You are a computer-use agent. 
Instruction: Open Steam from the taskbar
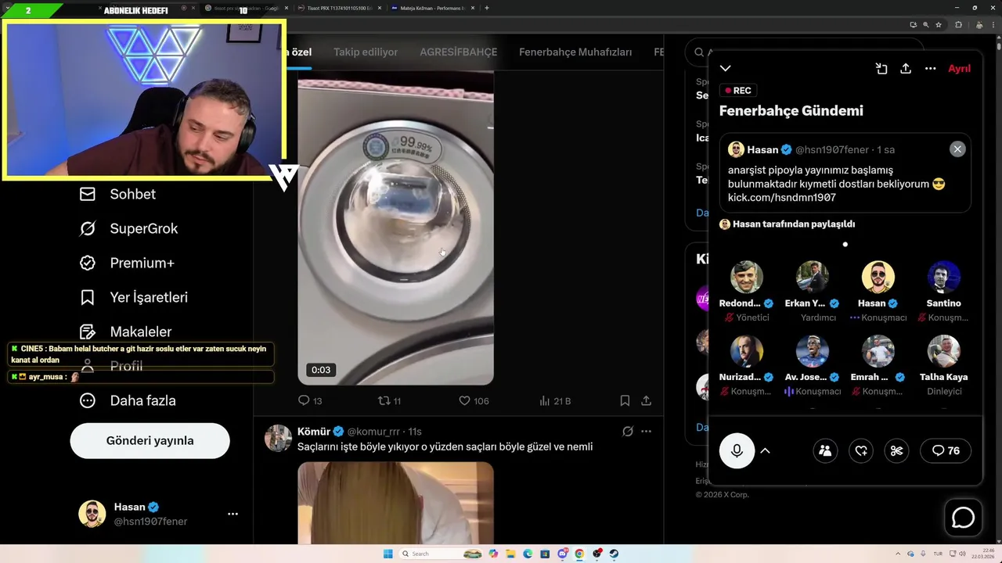[614, 554]
